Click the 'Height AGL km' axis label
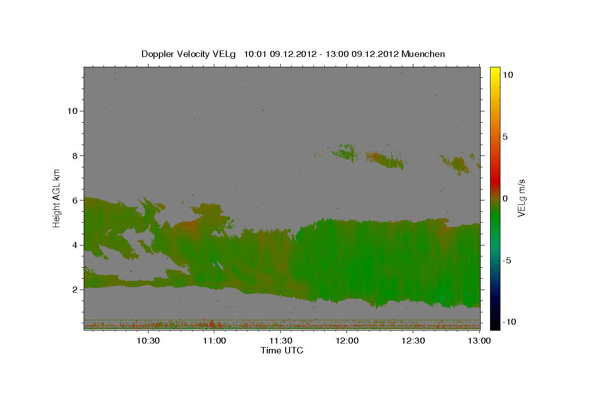The height and width of the screenshot is (396, 594). point(57,198)
